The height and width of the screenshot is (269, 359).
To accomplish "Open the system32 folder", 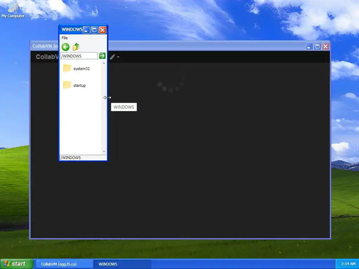I will 77,68.
